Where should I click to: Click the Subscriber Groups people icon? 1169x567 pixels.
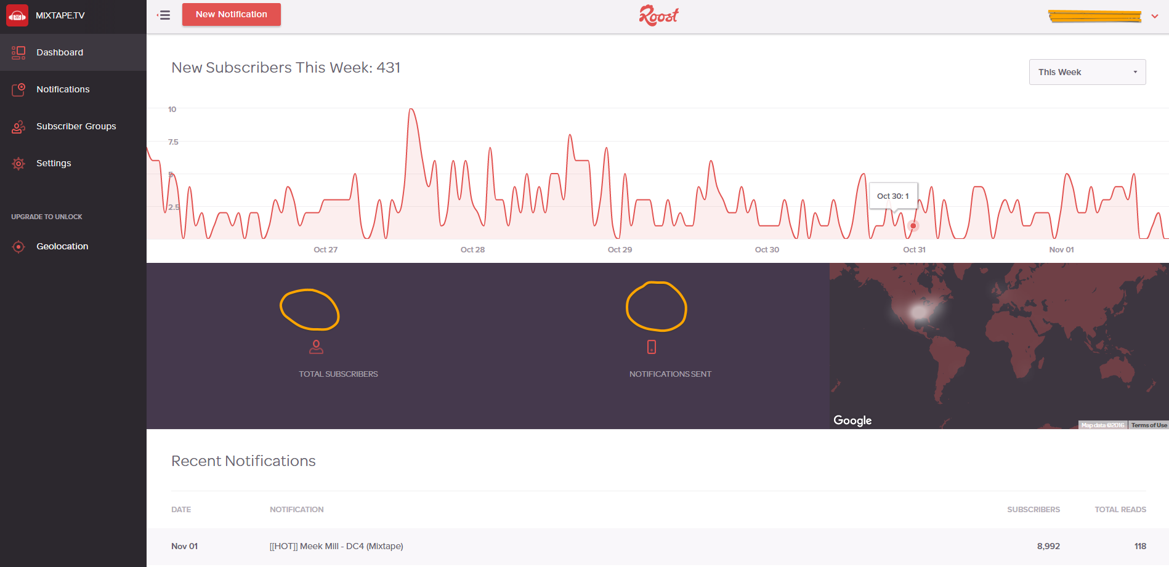click(x=18, y=126)
